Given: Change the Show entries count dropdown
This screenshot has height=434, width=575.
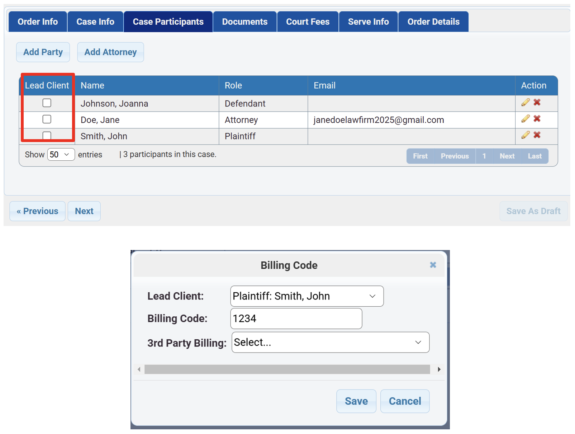Looking at the screenshot, I should (x=60, y=154).
